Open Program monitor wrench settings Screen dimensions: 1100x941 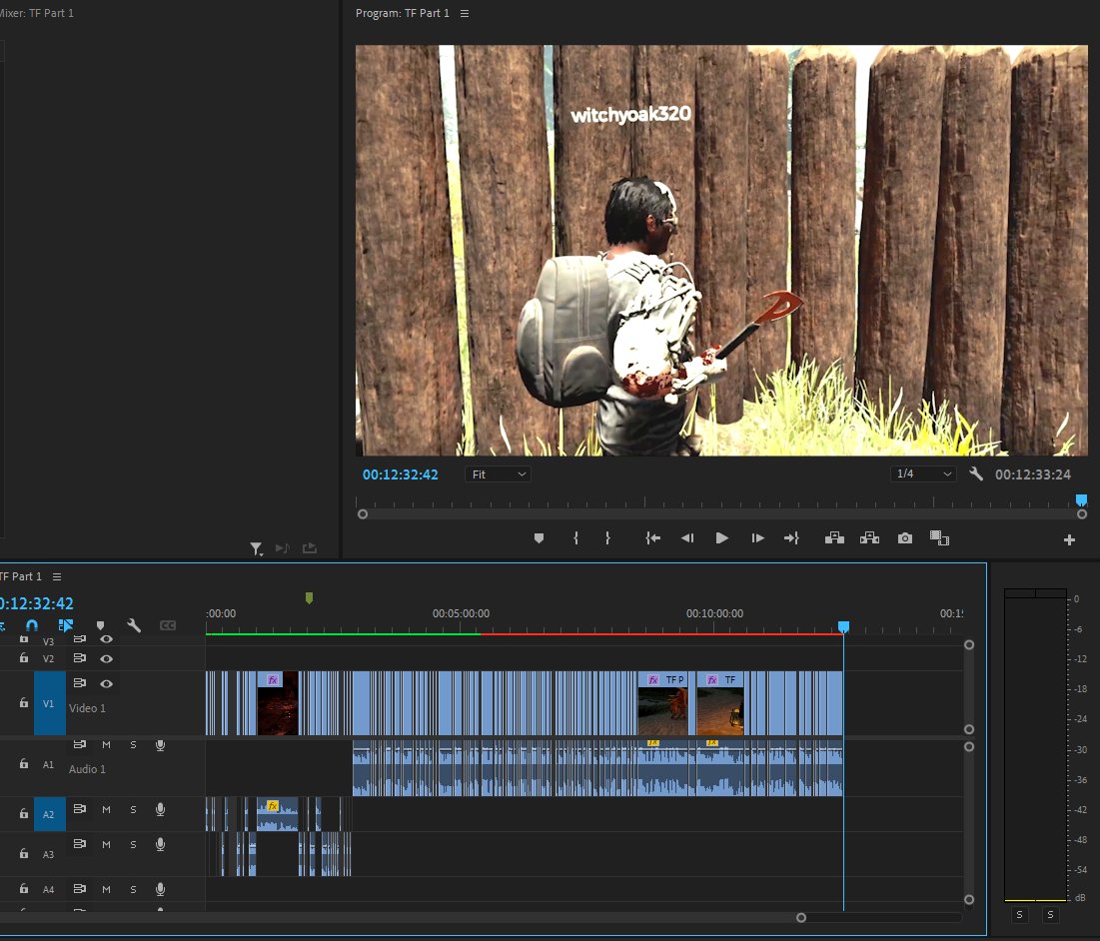(x=976, y=474)
